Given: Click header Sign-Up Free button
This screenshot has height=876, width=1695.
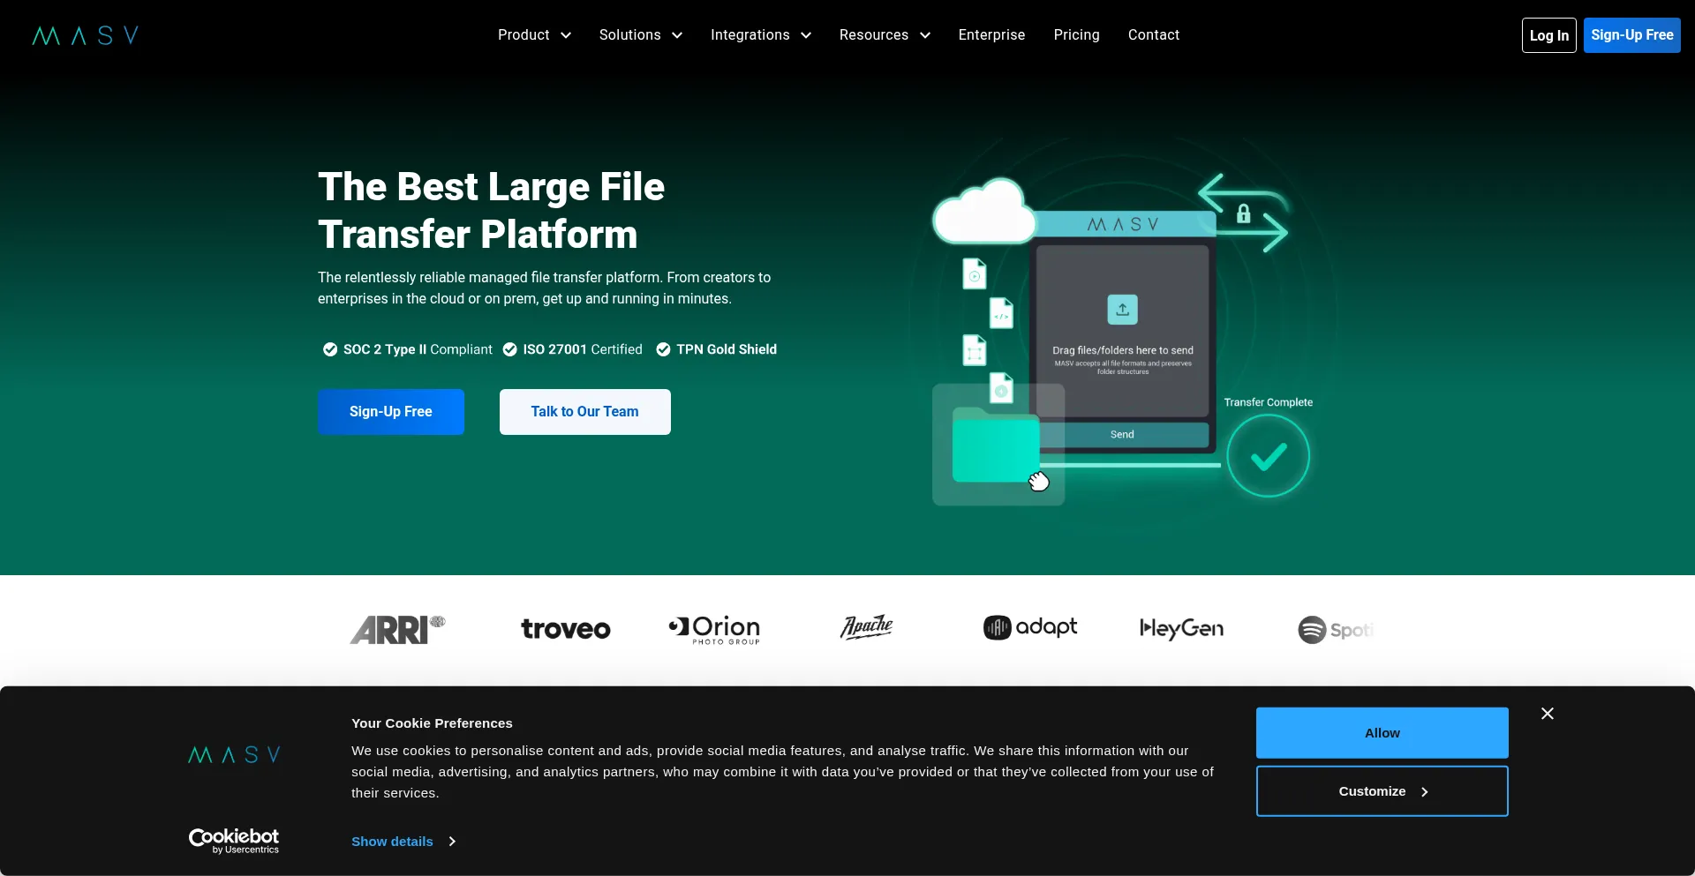Looking at the screenshot, I should click(1631, 35).
